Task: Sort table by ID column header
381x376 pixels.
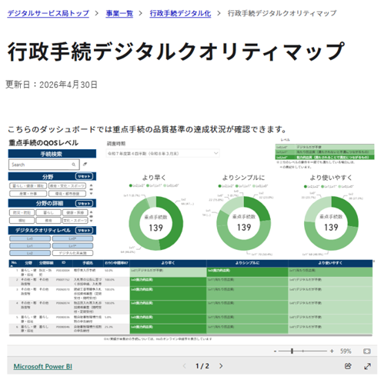Action: click(63, 263)
